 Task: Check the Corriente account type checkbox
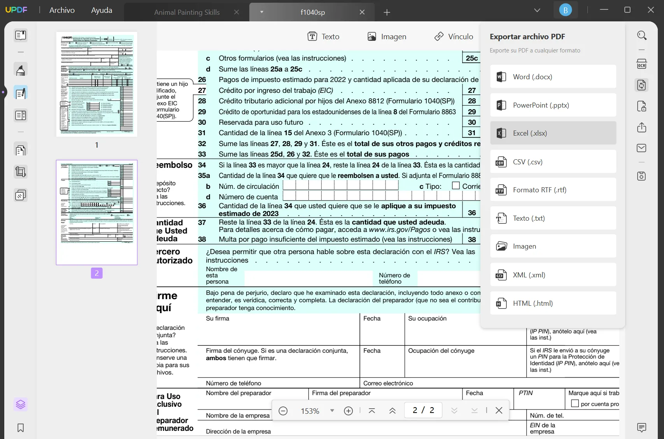coord(456,186)
